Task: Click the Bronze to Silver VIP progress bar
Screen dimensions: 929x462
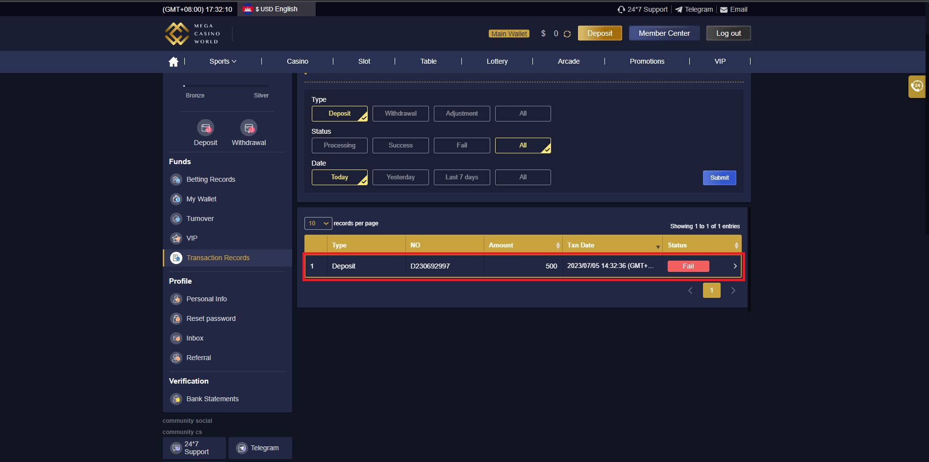Action: (226, 86)
